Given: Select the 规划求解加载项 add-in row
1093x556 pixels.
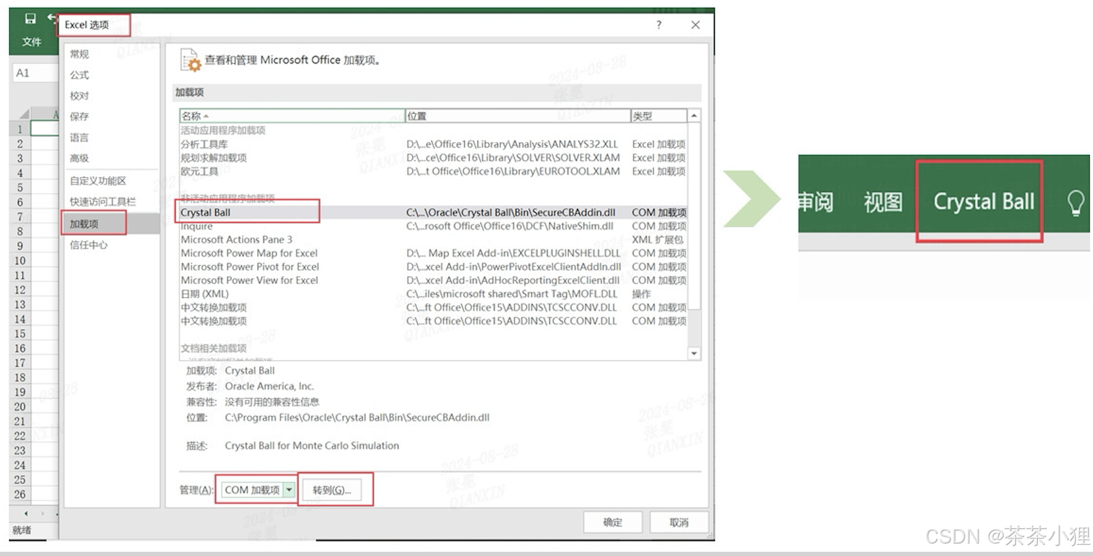Looking at the screenshot, I should (433, 158).
